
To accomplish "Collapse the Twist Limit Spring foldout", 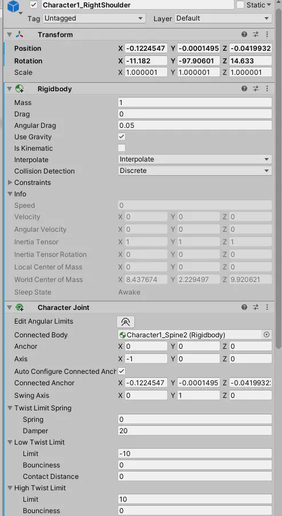I will [10, 408].
